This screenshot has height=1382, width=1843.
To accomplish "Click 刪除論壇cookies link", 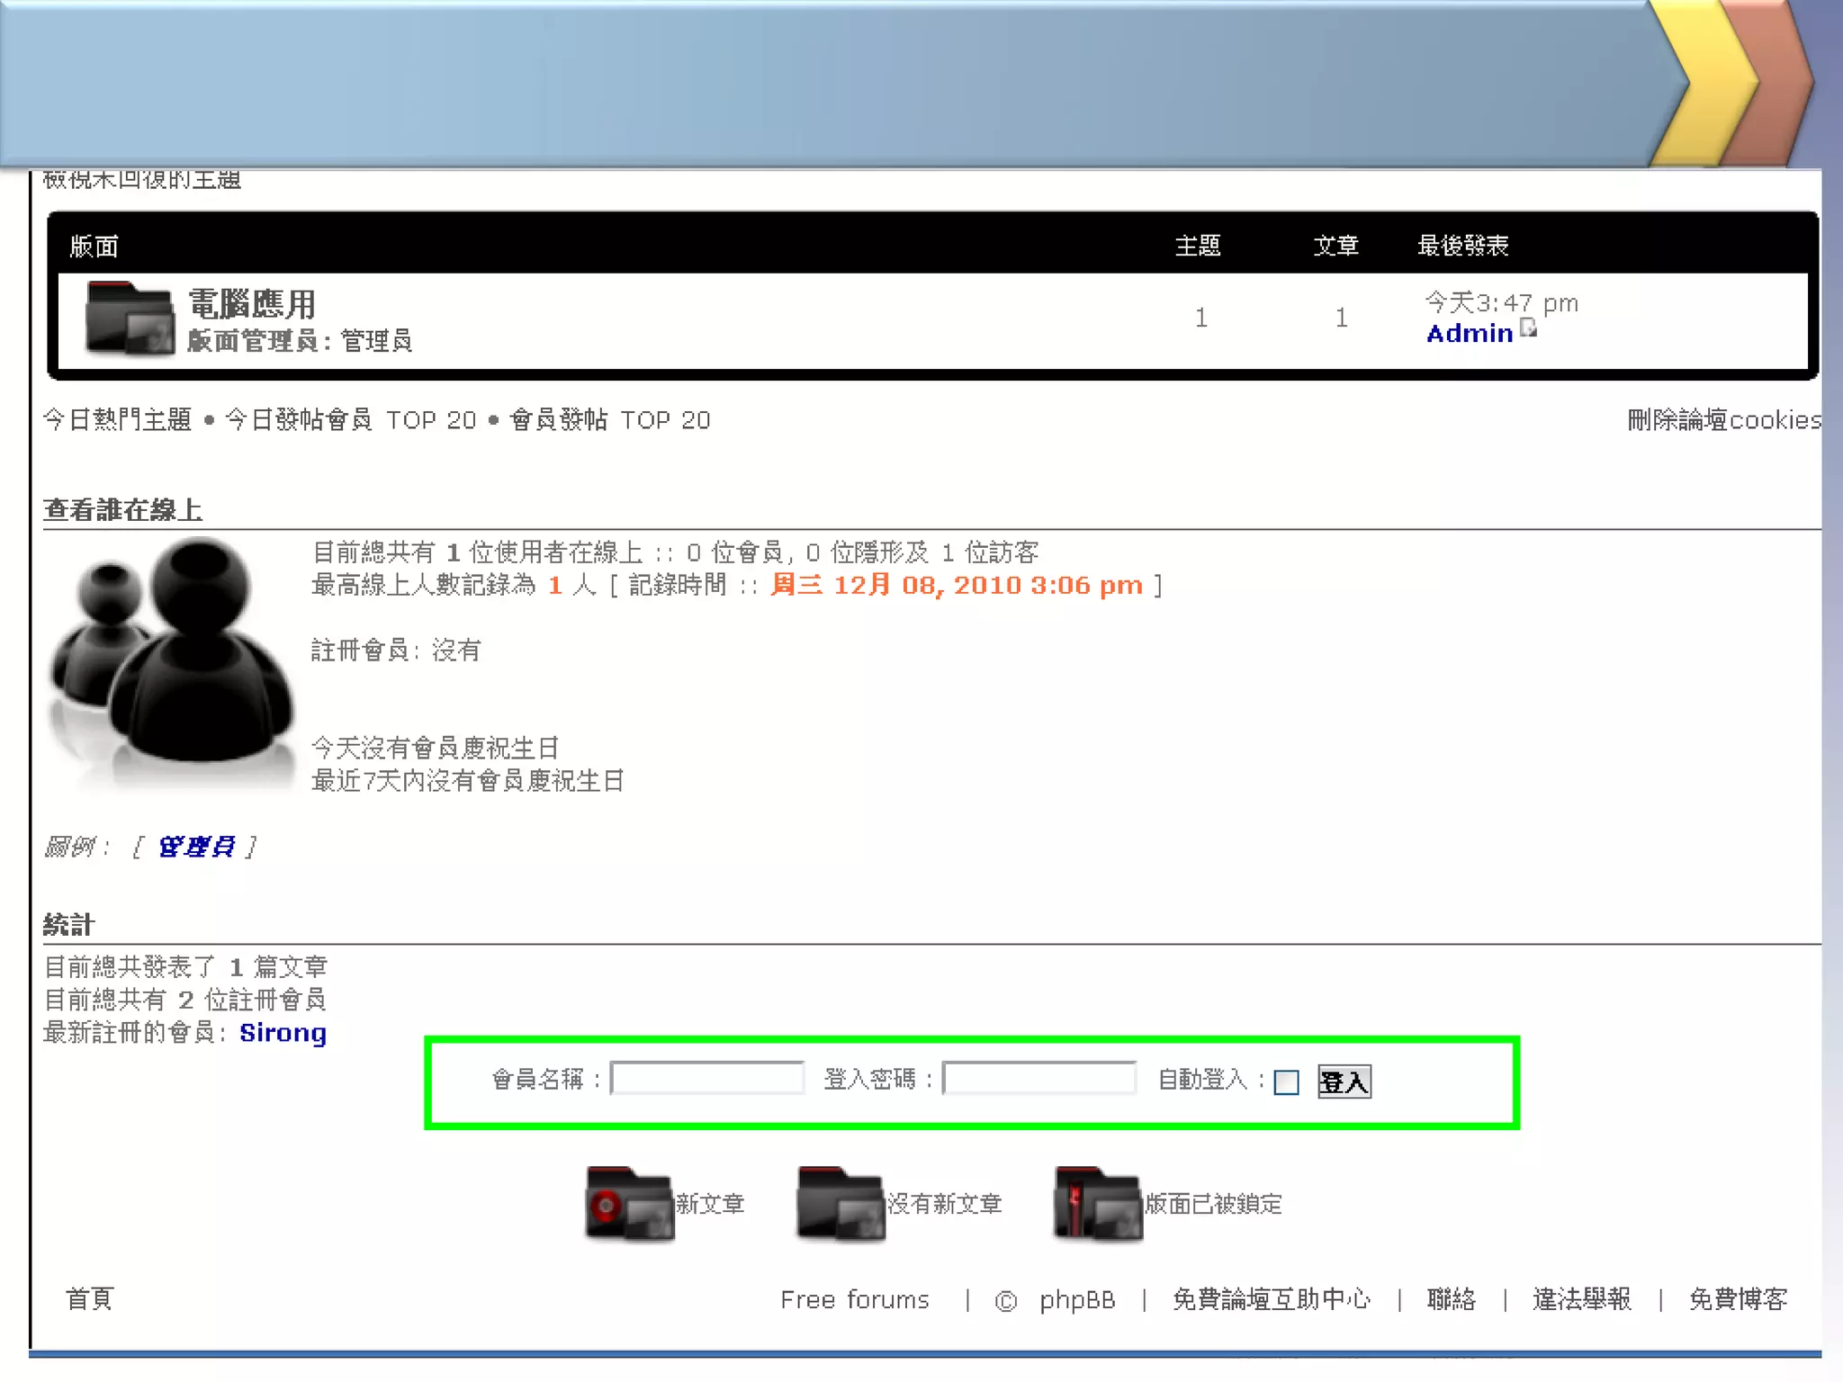I will click(x=1723, y=420).
